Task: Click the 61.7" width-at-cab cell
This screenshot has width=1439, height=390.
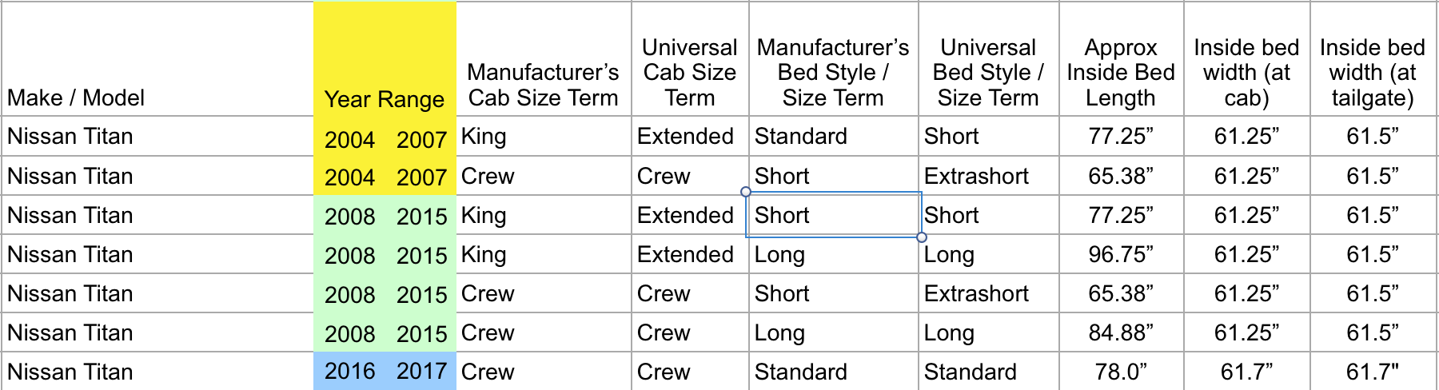Action: click(x=1246, y=372)
